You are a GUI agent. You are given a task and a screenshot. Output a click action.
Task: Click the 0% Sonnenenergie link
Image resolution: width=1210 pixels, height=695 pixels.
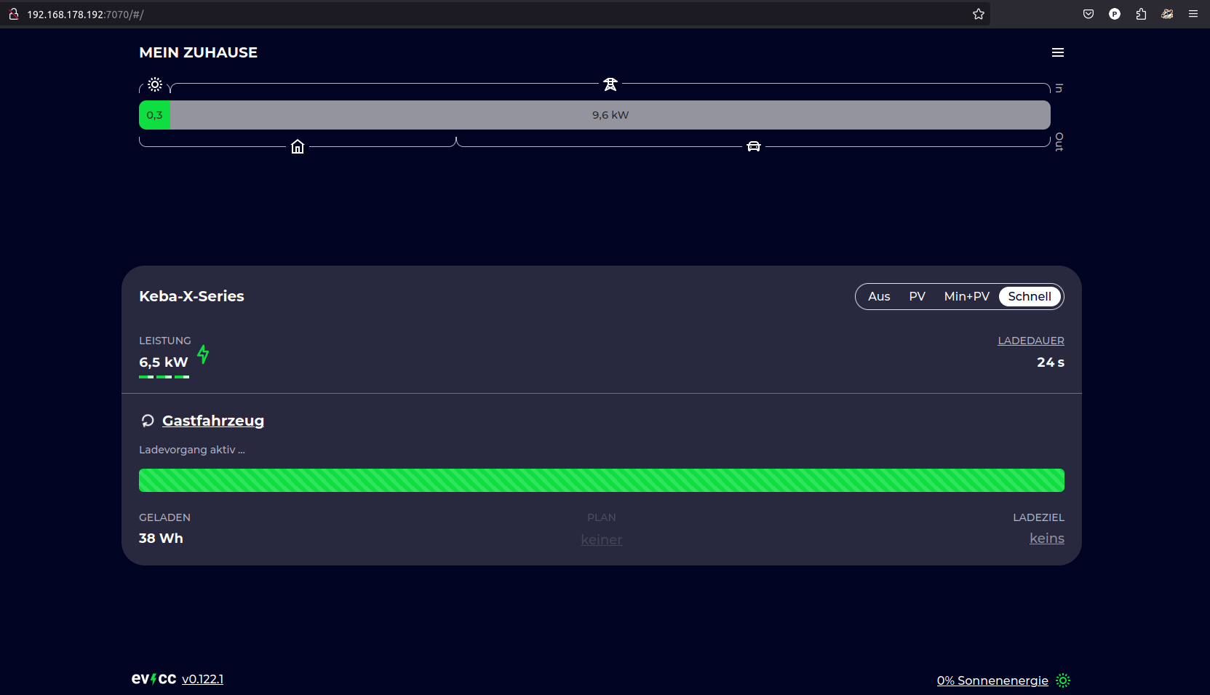tap(992, 680)
